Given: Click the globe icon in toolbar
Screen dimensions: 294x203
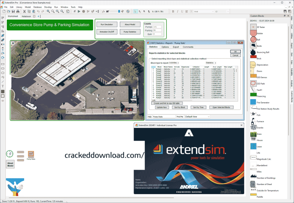Looking at the screenshot, I should point(128,11).
